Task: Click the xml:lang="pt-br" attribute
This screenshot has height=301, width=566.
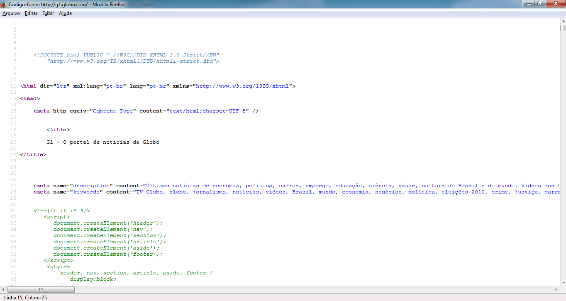Action: tap(100, 86)
